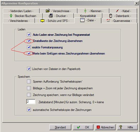The width and height of the screenshot is (140, 132).
Task: Click the green terminal icon on Klemmen tab
Action: [85, 11]
